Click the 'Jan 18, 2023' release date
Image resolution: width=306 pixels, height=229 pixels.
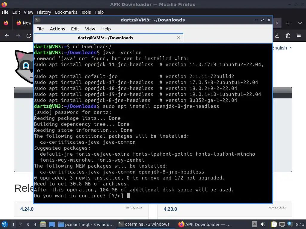click(134, 208)
